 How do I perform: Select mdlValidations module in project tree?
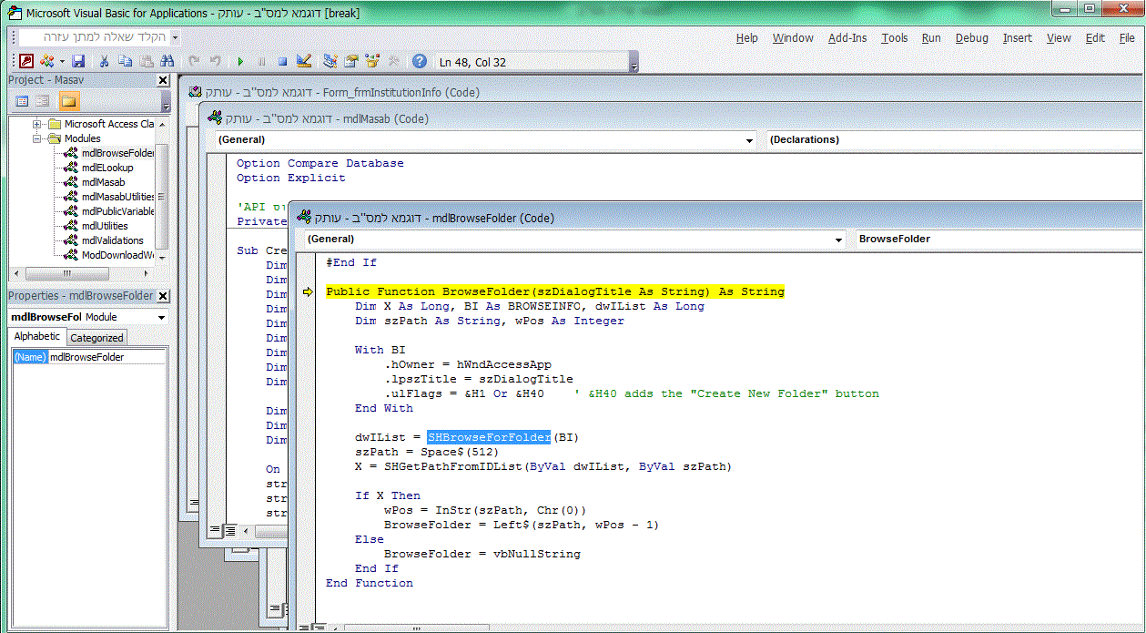click(x=112, y=240)
